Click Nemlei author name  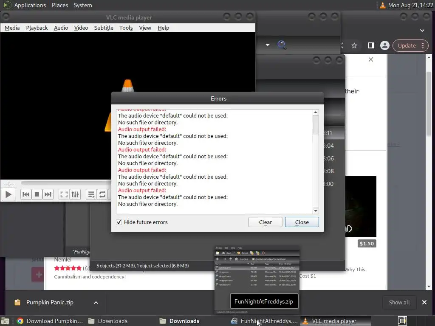63,259
